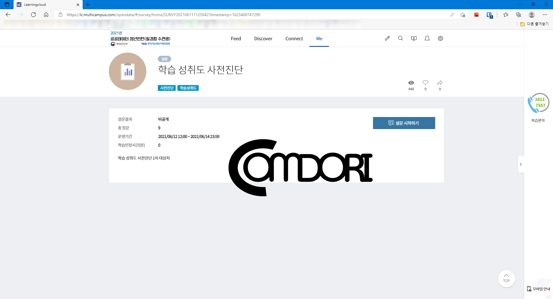Screen dimensions: 553x299
Task: Click the address bar URL
Action: pos(164,15)
